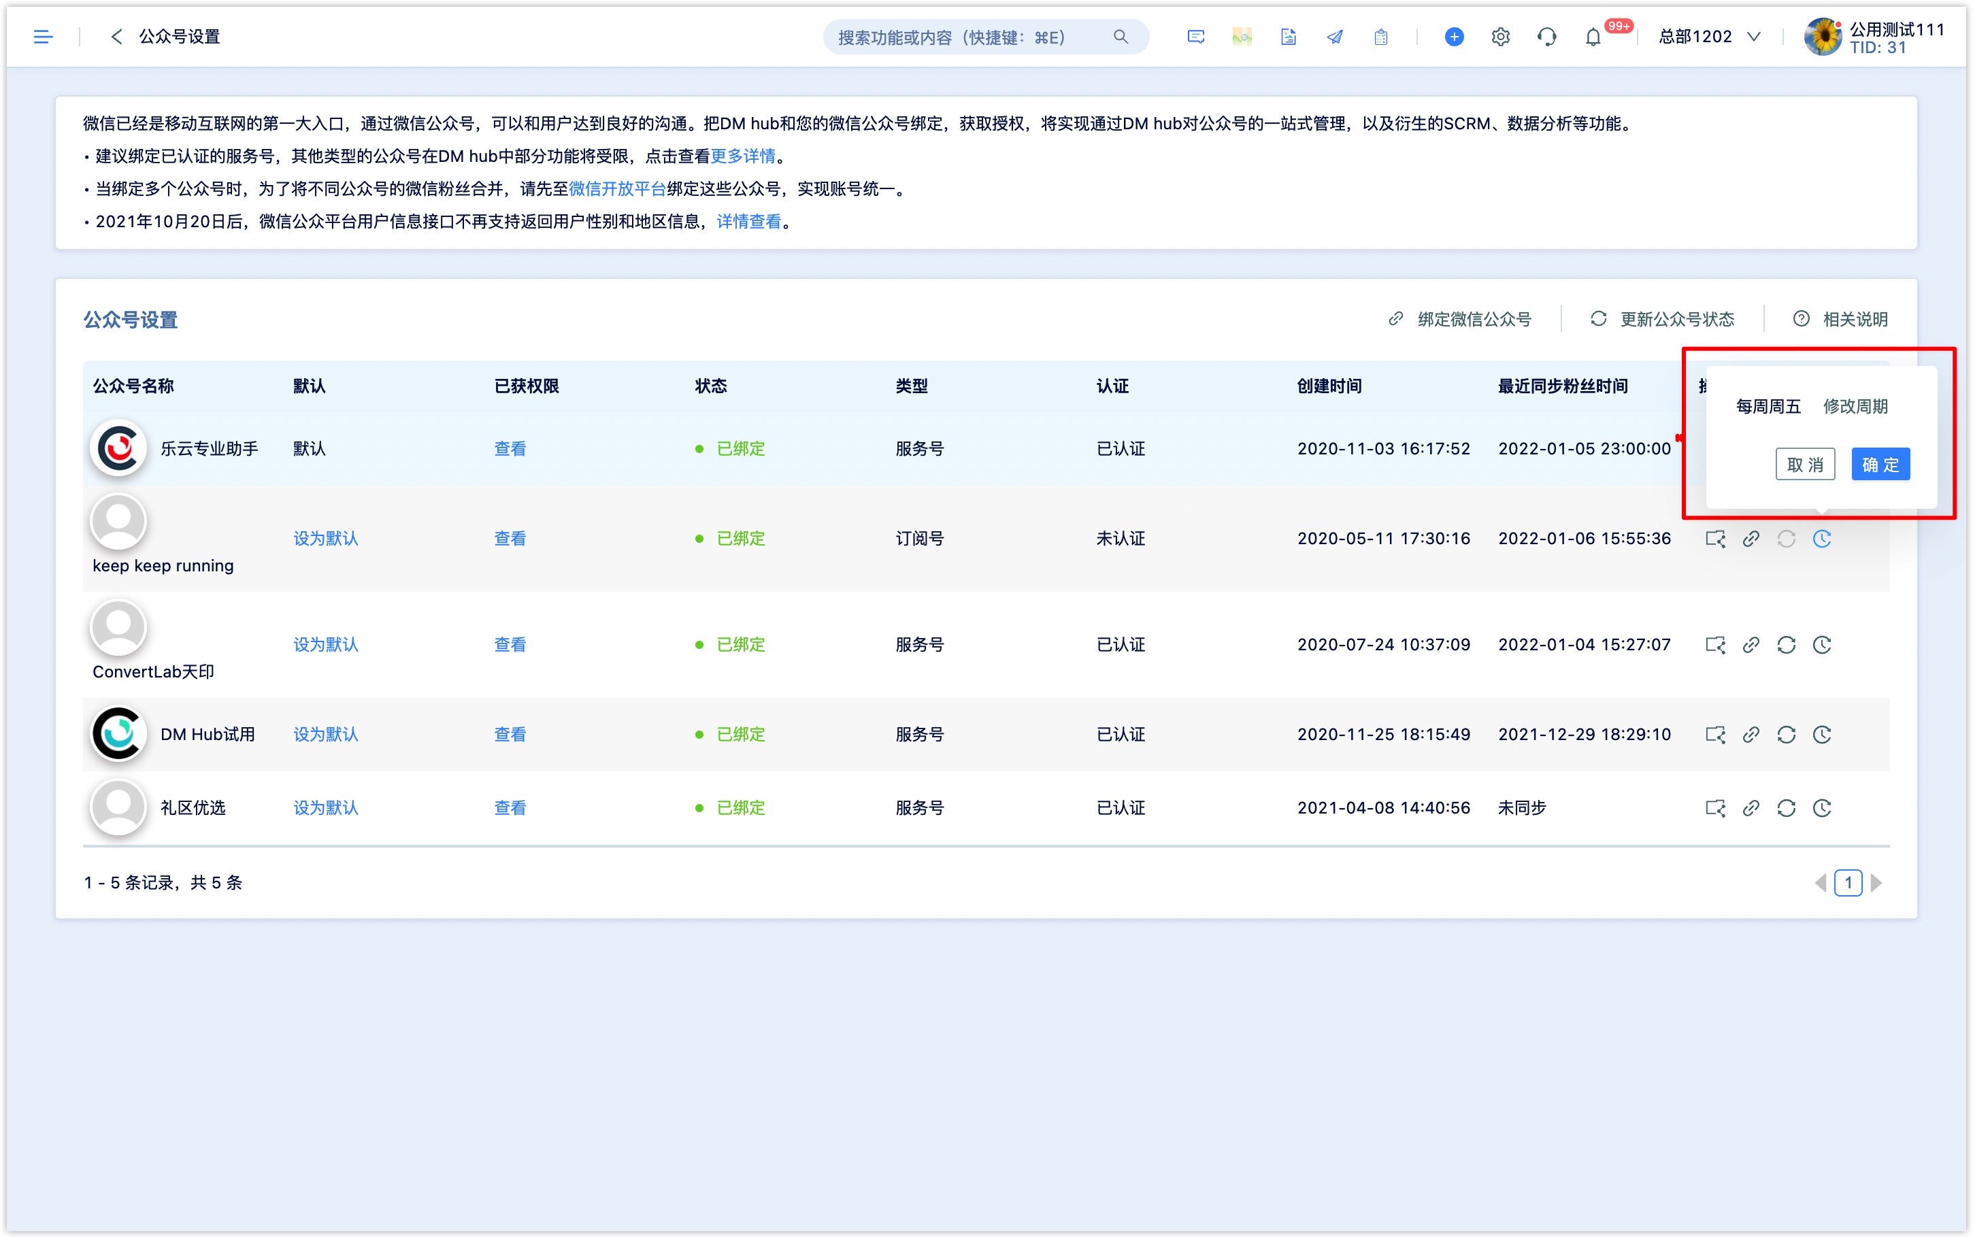Screen dimensions: 1973x1238
Task: Click sync refresh icon in DM Hub试用 row
Action: click(x=1787, y=735)
